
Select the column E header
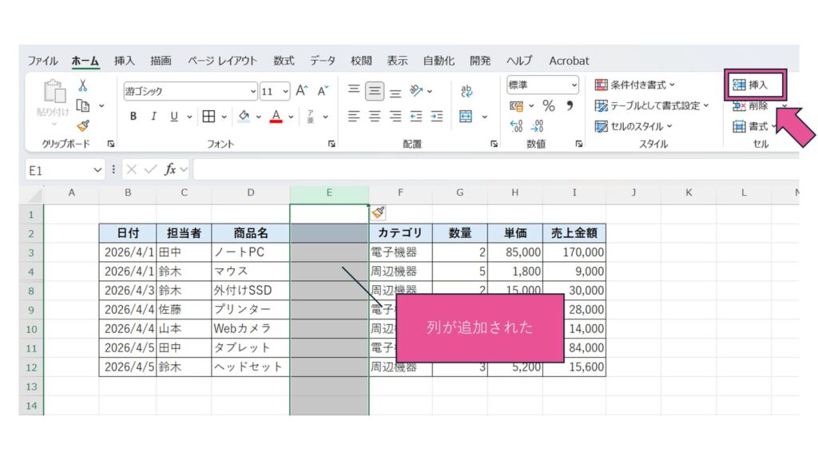coord(329,193)
